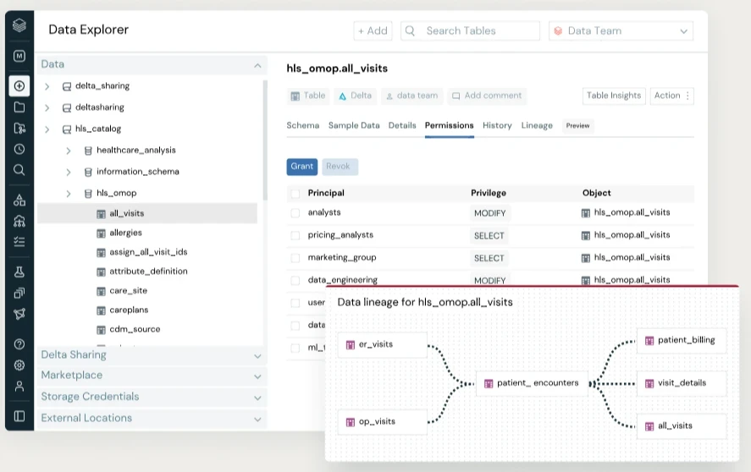Click the workspace folder icon in sidebar
Screen dimensions: 751x472
[x=19, y=107]
